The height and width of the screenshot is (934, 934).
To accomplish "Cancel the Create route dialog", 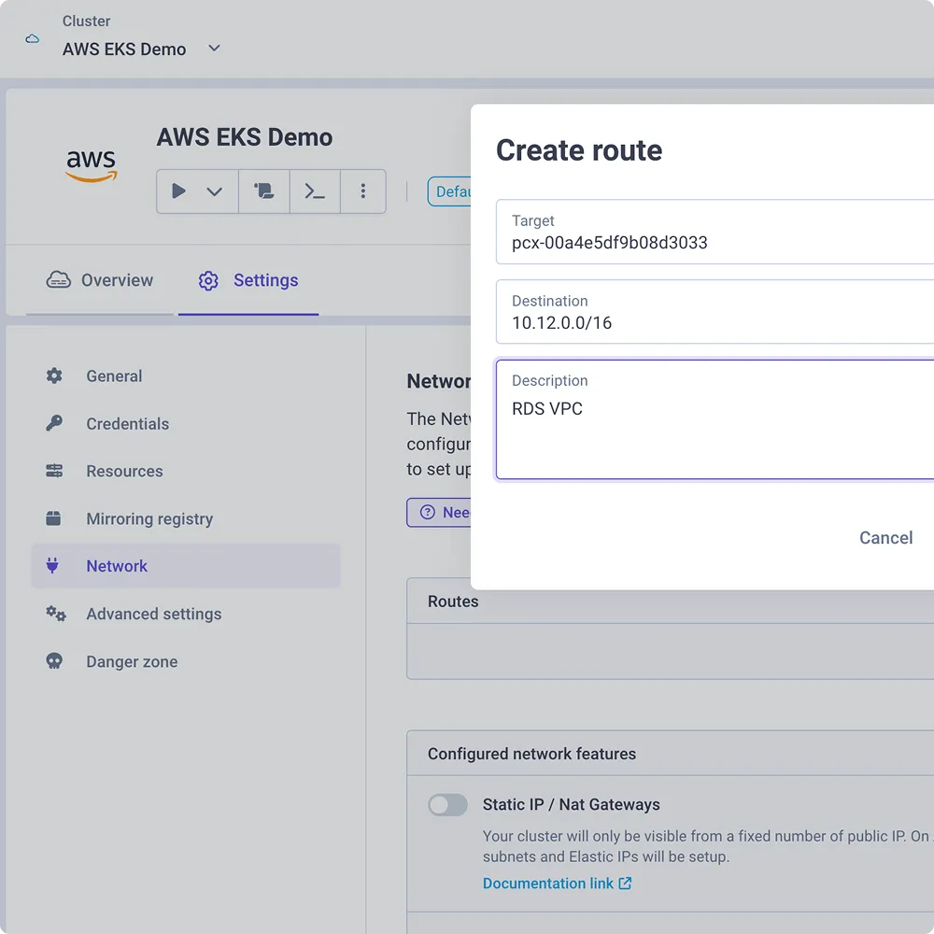I will pyautogui.click(x=885, y=538).
